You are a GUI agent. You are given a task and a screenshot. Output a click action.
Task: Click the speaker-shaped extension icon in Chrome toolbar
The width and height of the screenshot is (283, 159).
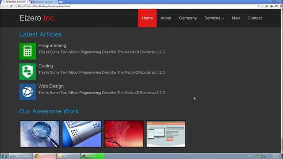pos(272,6)
